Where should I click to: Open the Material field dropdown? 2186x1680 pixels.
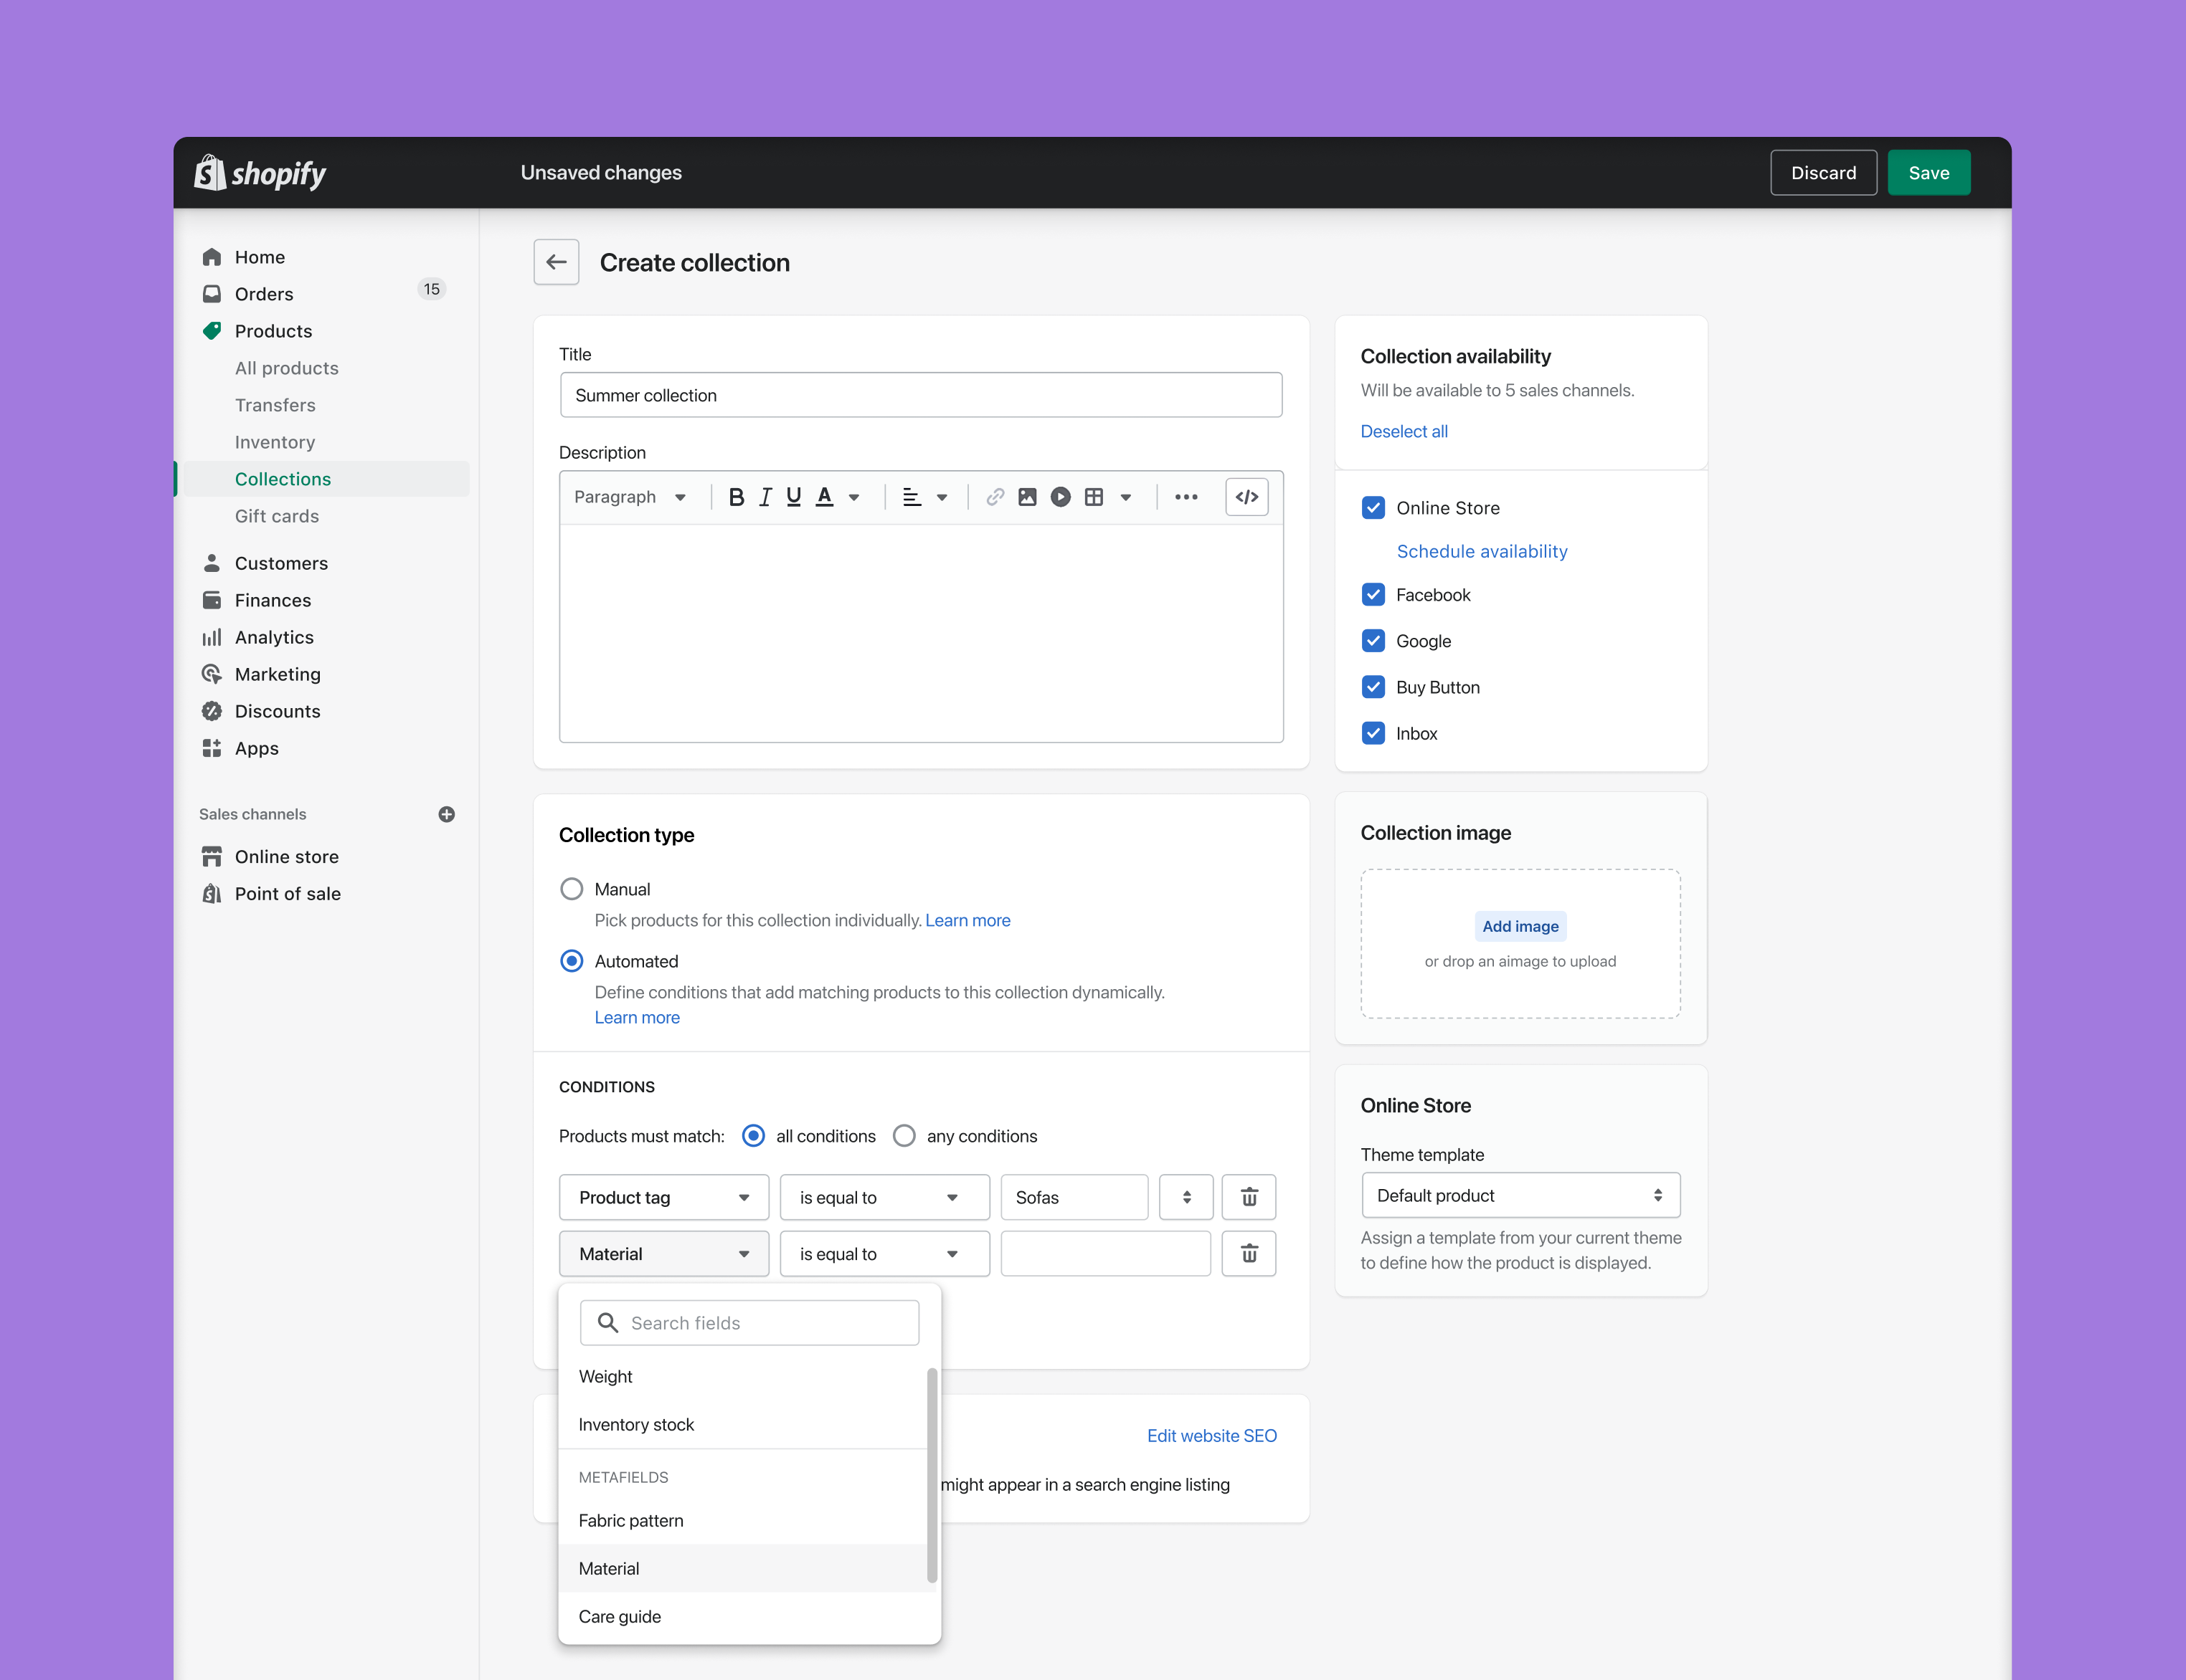point(664,1253)
